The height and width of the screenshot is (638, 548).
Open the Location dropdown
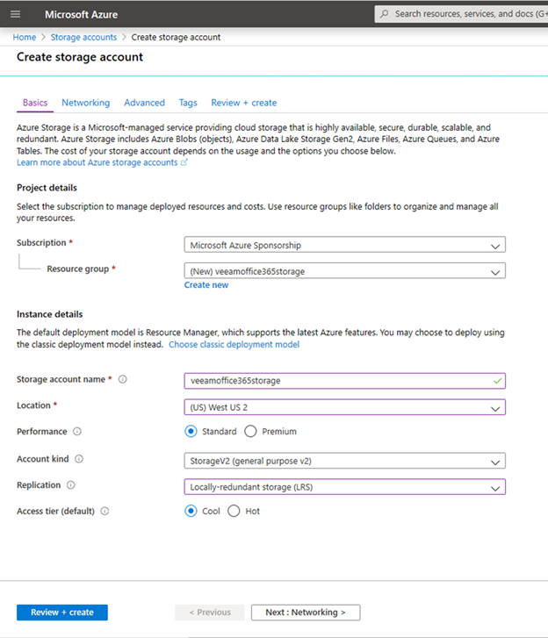point(345,407)
